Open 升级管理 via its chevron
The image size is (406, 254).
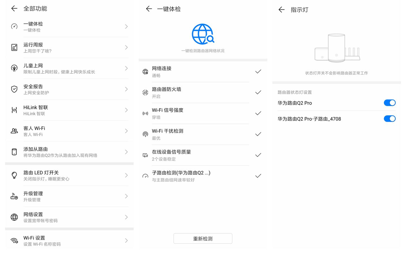point(126,196)
